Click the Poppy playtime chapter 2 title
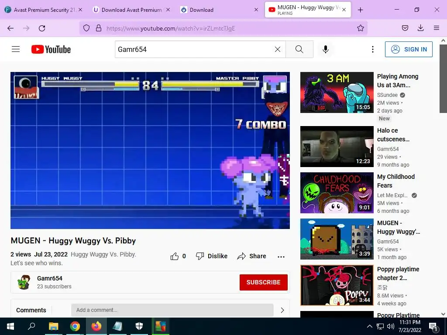This screenshot has width=447, height=335. [x=398, y=273]
